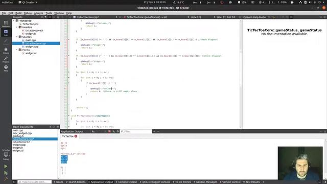Open the Help menu

69,13
